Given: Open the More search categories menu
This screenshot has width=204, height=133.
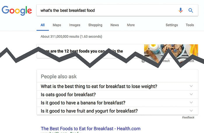Looking at the screenshot, I should click(131, 25).
